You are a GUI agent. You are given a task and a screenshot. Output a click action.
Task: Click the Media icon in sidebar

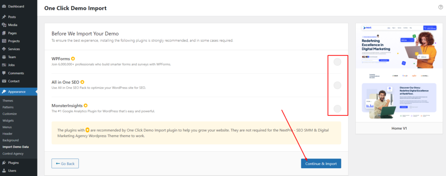(4, 25)
